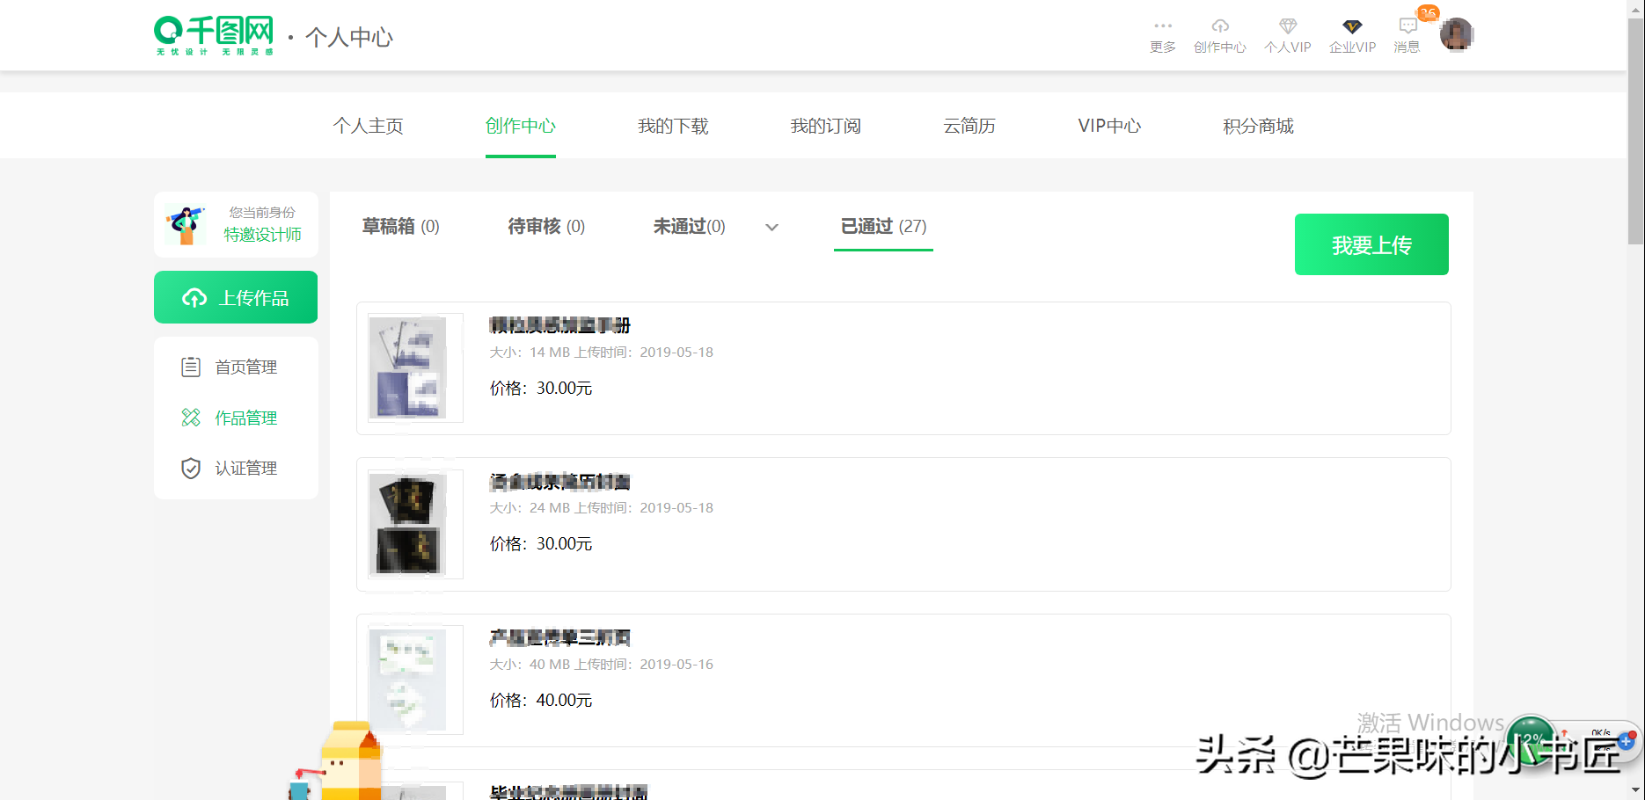Open the 更多 ellipsis icon

click(1162, 26)
